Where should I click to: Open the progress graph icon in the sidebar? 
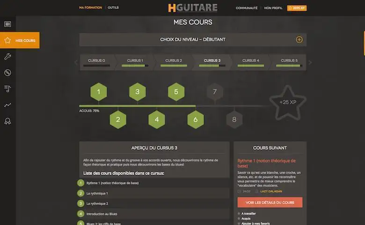pyautogui.click(x=7, y=105)
